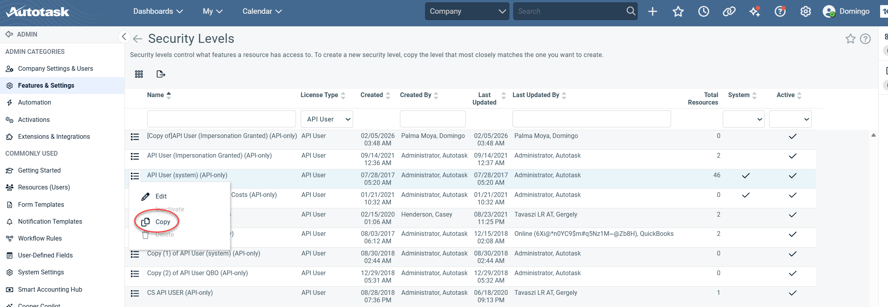Viewport: 888px width, 307px height.
Task: Favorite the Security Levels page with star
Action: pos(850,39)
